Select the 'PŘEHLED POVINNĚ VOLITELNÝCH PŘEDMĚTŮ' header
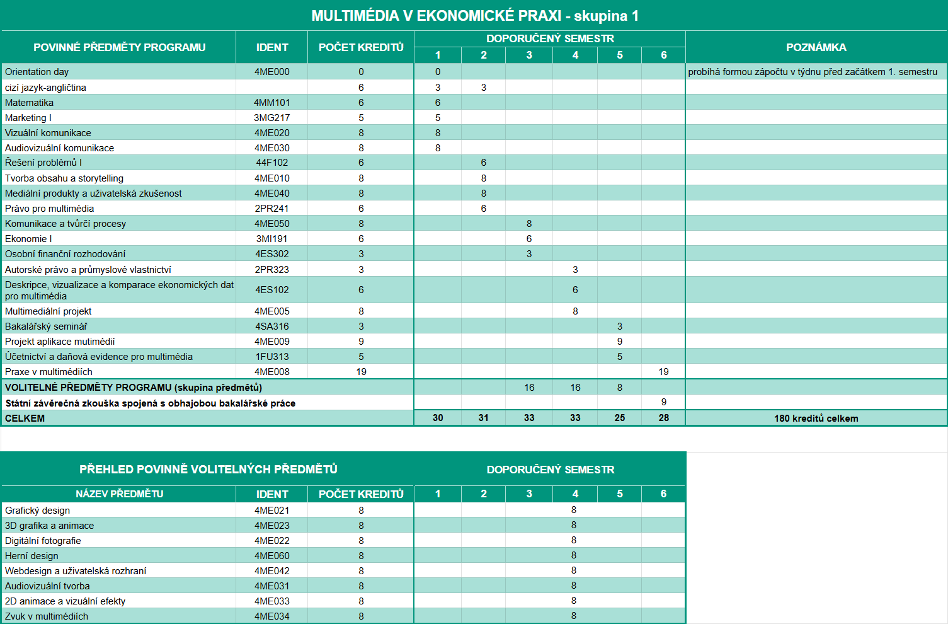948x624 pixels. pyautogui.click(x=208, y=470)
